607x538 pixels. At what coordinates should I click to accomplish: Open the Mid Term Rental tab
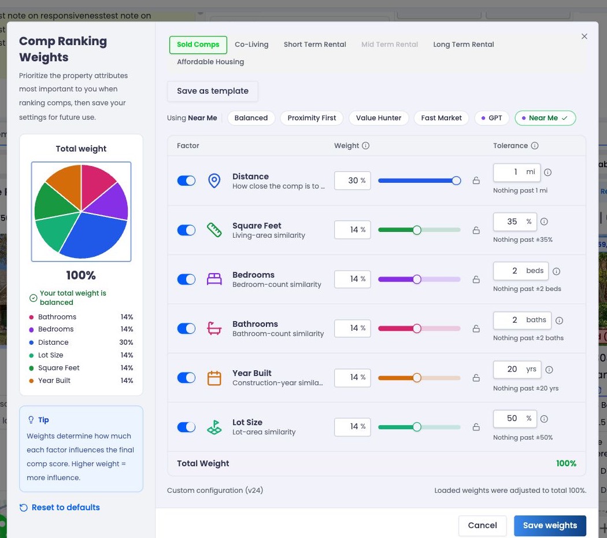click(390, 45)
